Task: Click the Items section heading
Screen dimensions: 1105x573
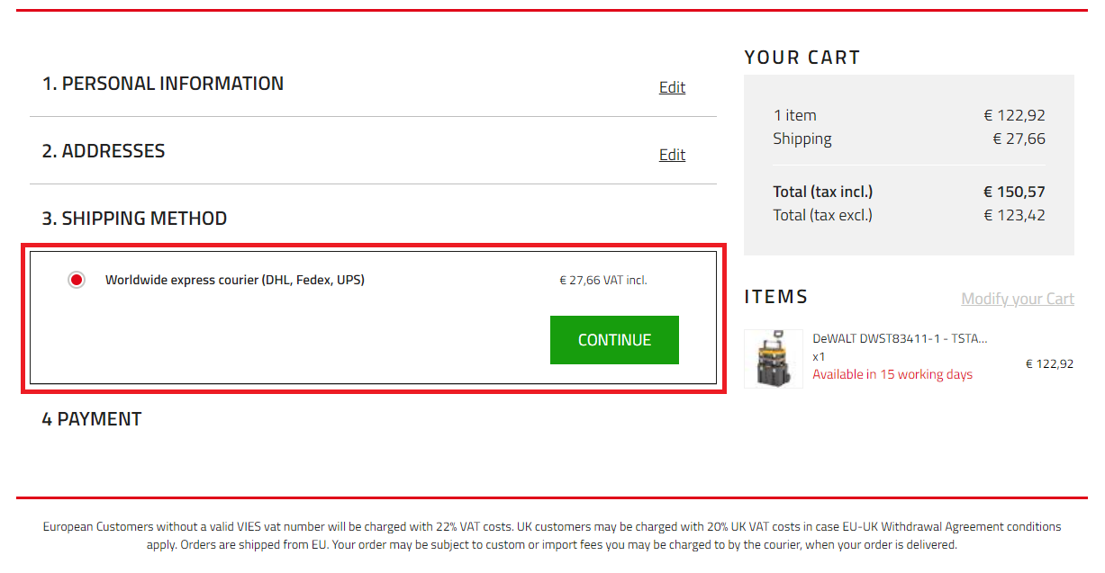Action: (x=776, y=297)
